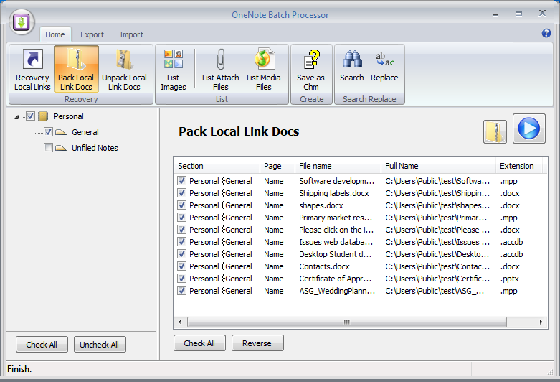This screenshot has width=560, height=382.
Task: Uncheck the Primary market res... row checkbox
Action: tap(182, 217)
